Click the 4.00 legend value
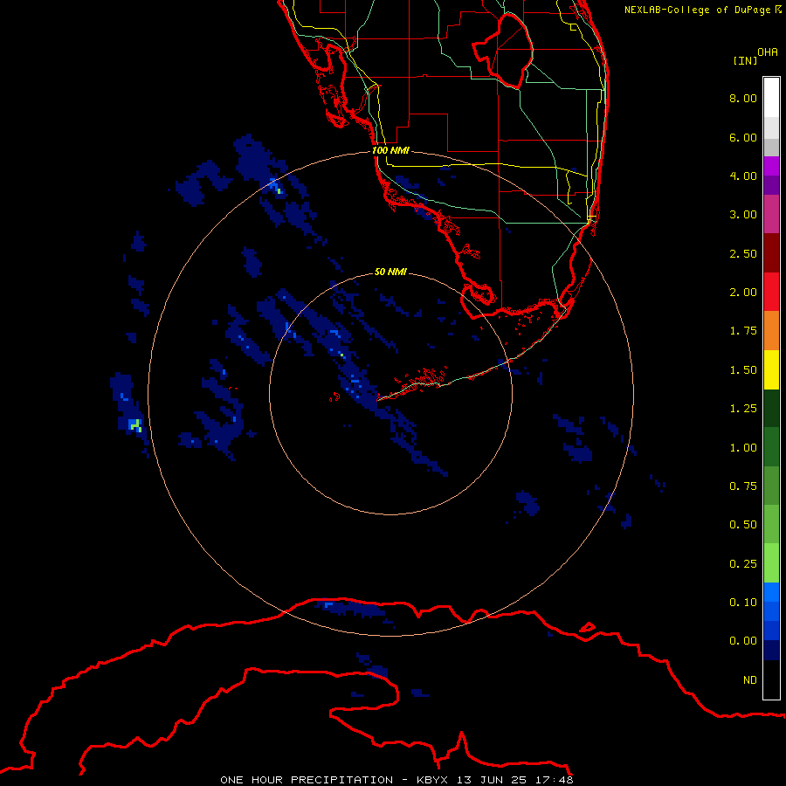 [743, 176]
